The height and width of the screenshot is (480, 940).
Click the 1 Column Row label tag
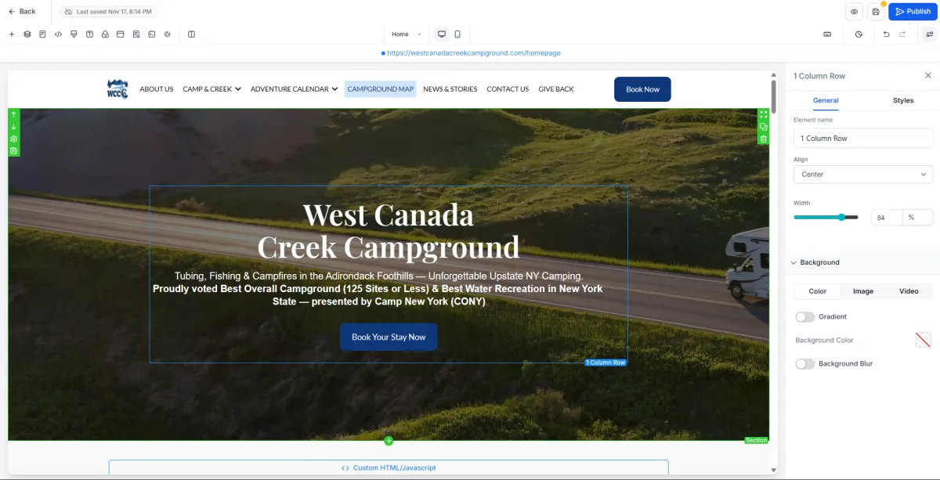(x=606, y=363)
